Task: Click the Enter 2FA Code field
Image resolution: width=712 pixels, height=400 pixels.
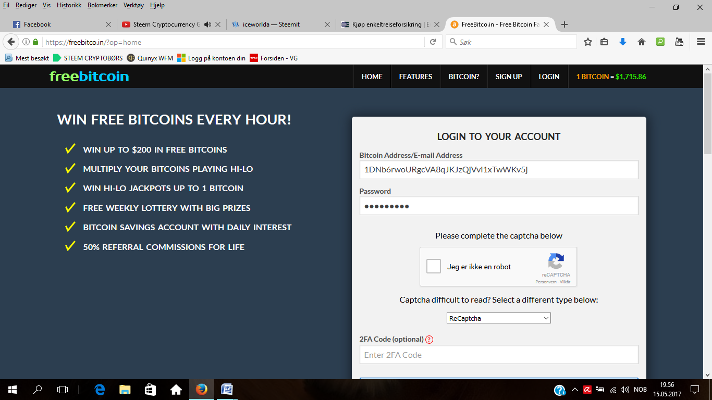Action: point(499,355)
